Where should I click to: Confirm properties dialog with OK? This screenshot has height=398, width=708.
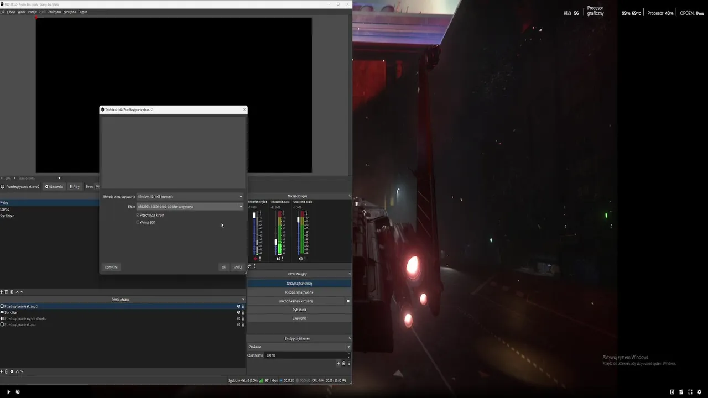[224, 267]
